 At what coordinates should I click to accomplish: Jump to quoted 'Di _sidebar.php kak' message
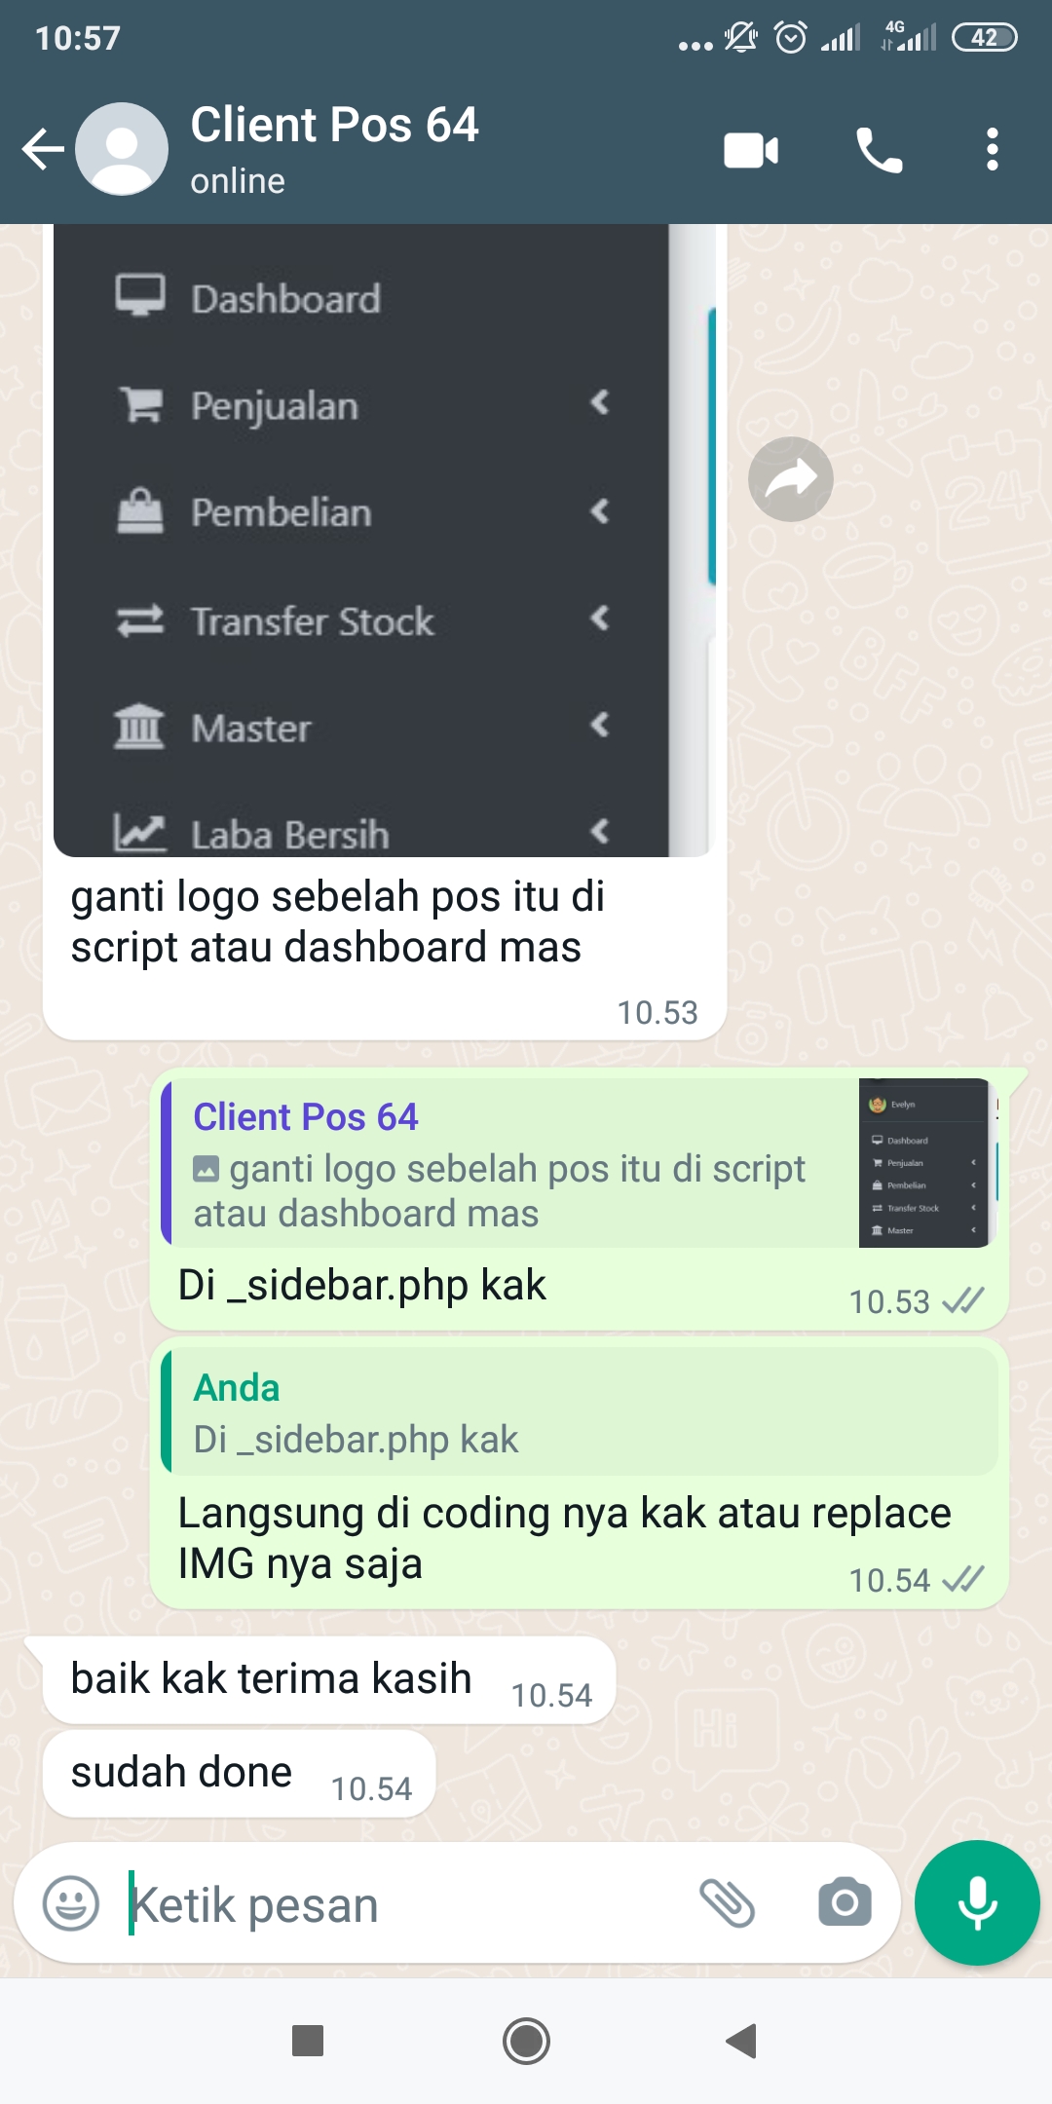(x=580, y=1411)
